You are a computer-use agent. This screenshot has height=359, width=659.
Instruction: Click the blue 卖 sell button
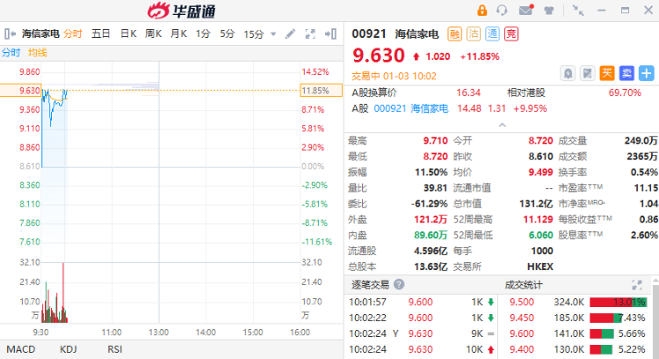(x=626, y=73)
